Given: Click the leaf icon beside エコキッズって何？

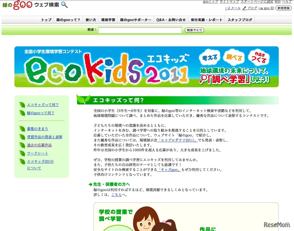Looking at the screenshot, I should [22, 105].
